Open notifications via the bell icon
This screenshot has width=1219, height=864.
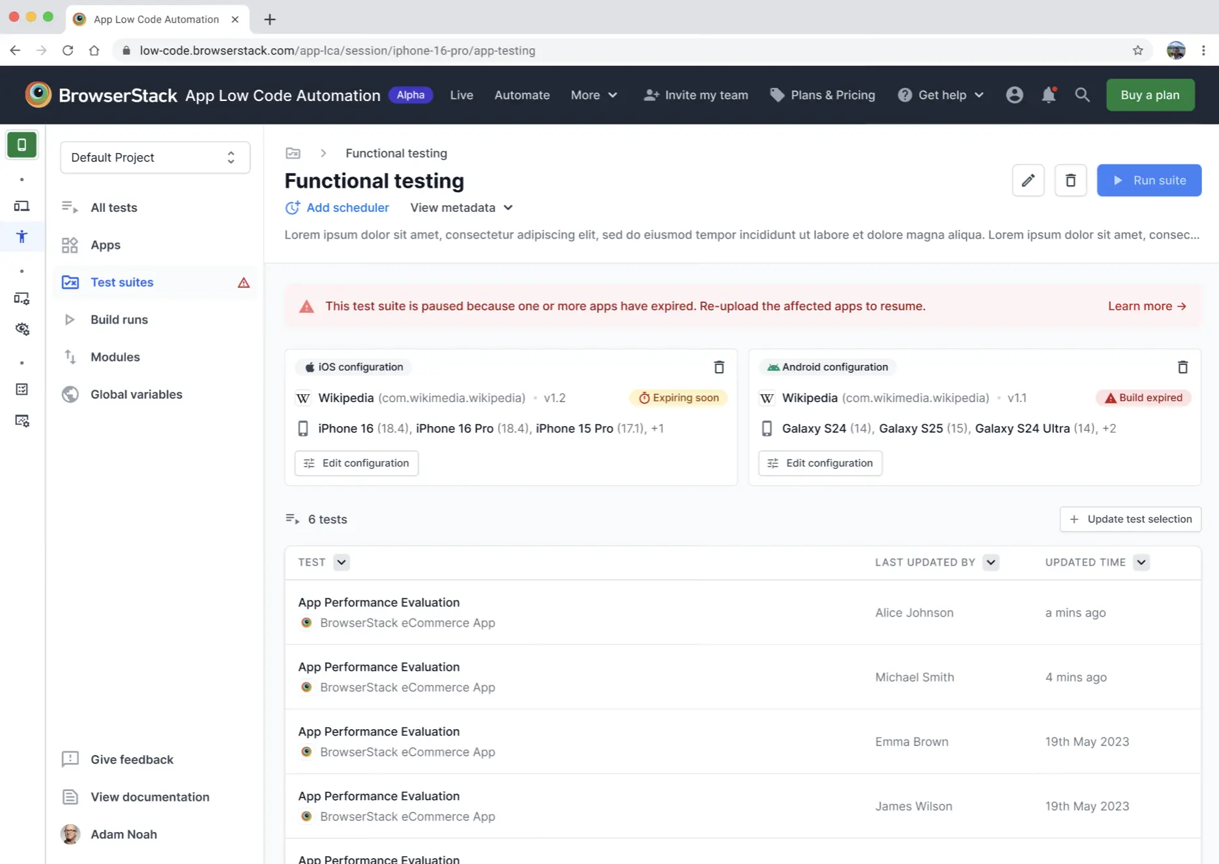1048,94
